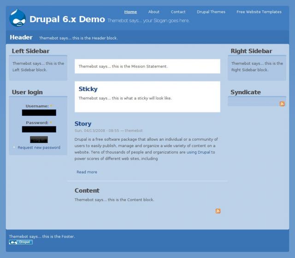Click the Mission Statement box
295x258 pixels.
pyautogui.click(x=147, y=66)
